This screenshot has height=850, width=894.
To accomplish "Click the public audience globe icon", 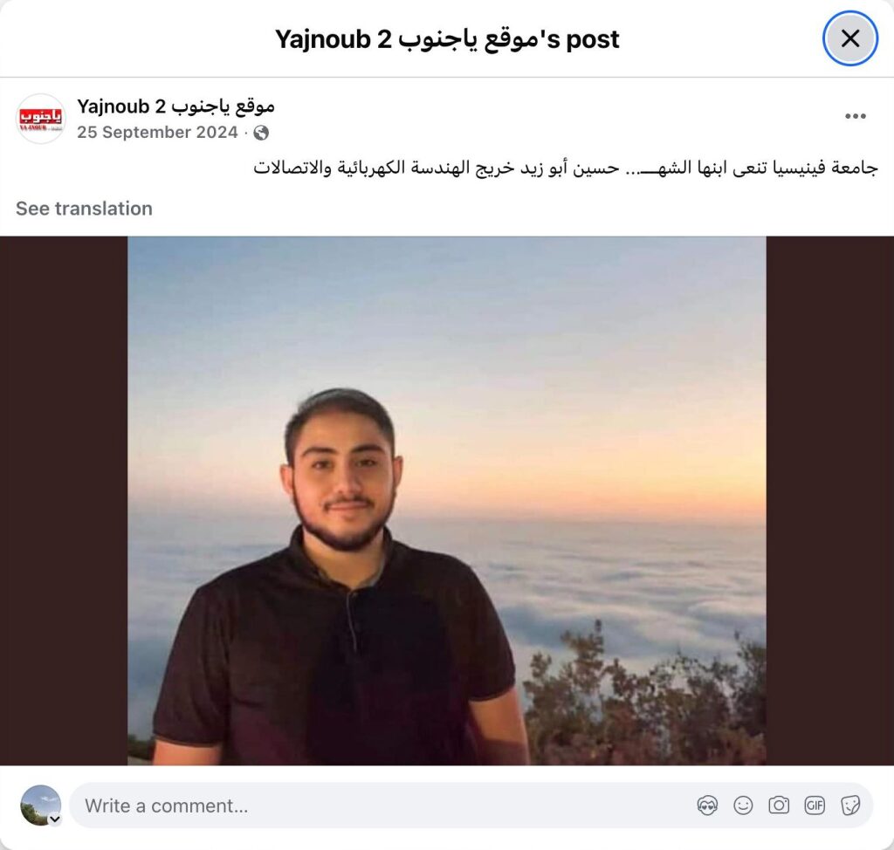I will click(261, 133).
